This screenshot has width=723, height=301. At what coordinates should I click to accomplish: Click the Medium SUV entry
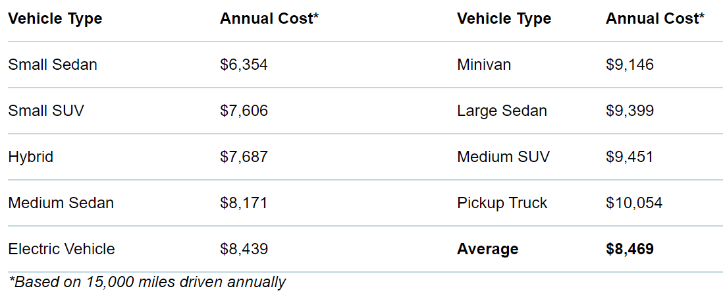point(503,157)
